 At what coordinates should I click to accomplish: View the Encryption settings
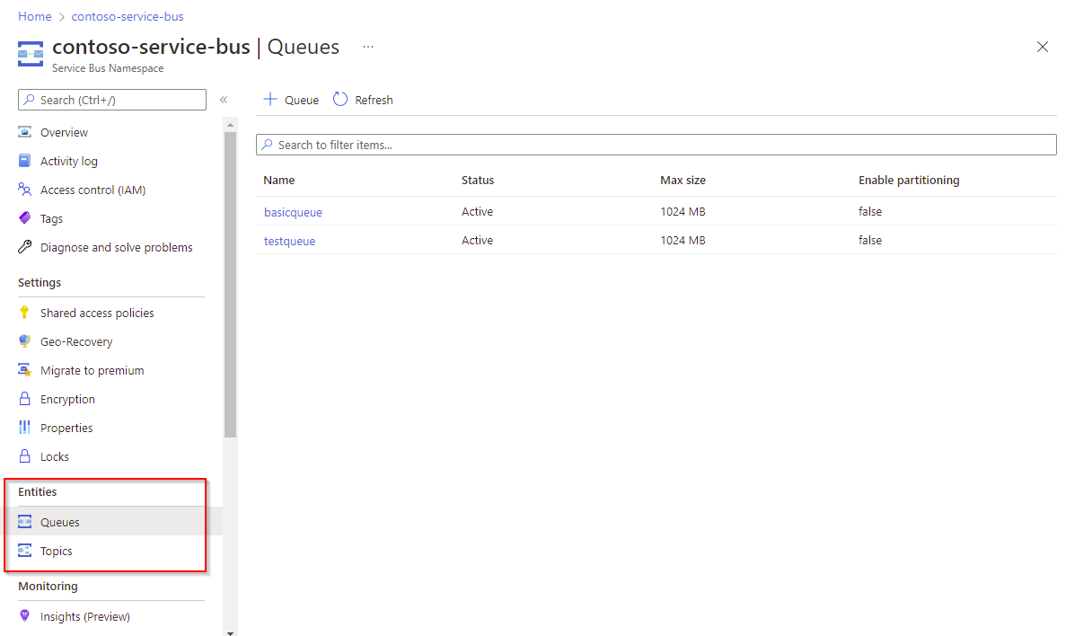pos(69,398)
